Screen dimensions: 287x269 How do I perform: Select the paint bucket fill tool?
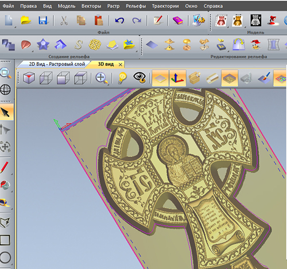[x=5, y=185]
